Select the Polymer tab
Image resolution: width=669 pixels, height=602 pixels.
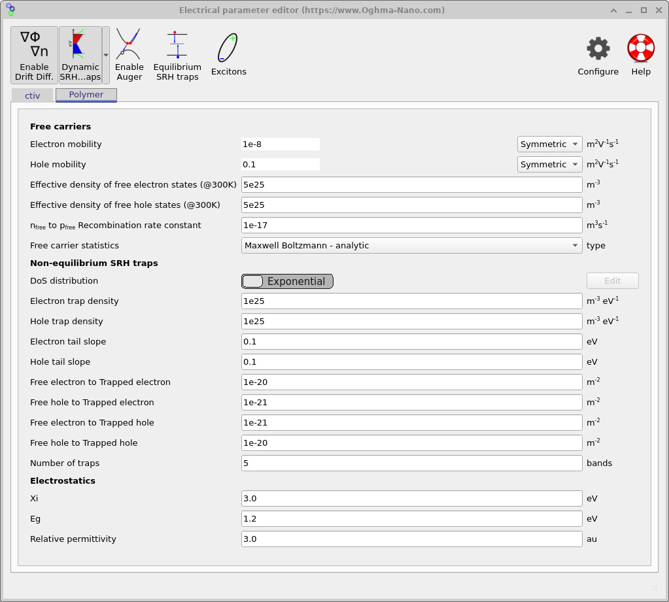[86, 95]
